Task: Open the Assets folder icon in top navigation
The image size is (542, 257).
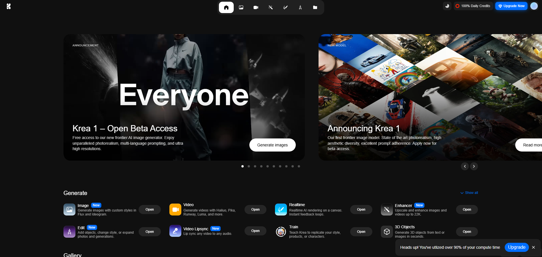Action: click(x=315, y=7)
